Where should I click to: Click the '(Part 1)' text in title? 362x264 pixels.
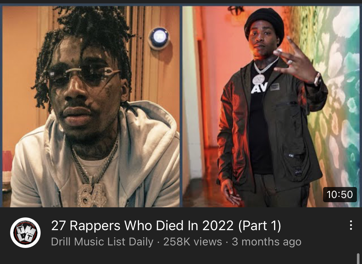(260, 226)
